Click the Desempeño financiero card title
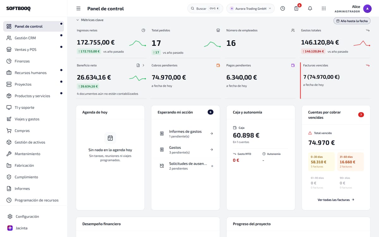Screen dimensions: 379x237 click(x=101, y=224)
